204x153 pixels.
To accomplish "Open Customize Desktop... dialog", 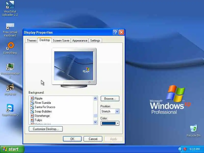I will click(x=46, y=129).
